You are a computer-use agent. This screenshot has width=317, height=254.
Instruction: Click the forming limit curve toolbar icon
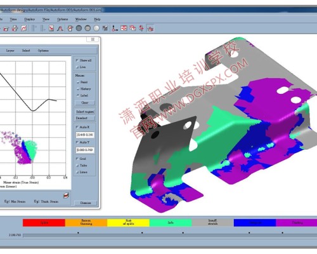click(51, 28)
